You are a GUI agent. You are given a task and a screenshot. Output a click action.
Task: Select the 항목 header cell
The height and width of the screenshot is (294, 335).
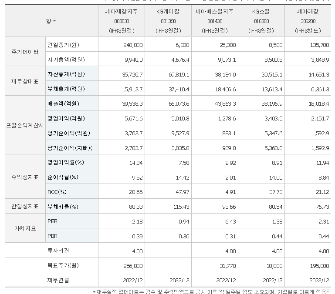click(51, 21)
